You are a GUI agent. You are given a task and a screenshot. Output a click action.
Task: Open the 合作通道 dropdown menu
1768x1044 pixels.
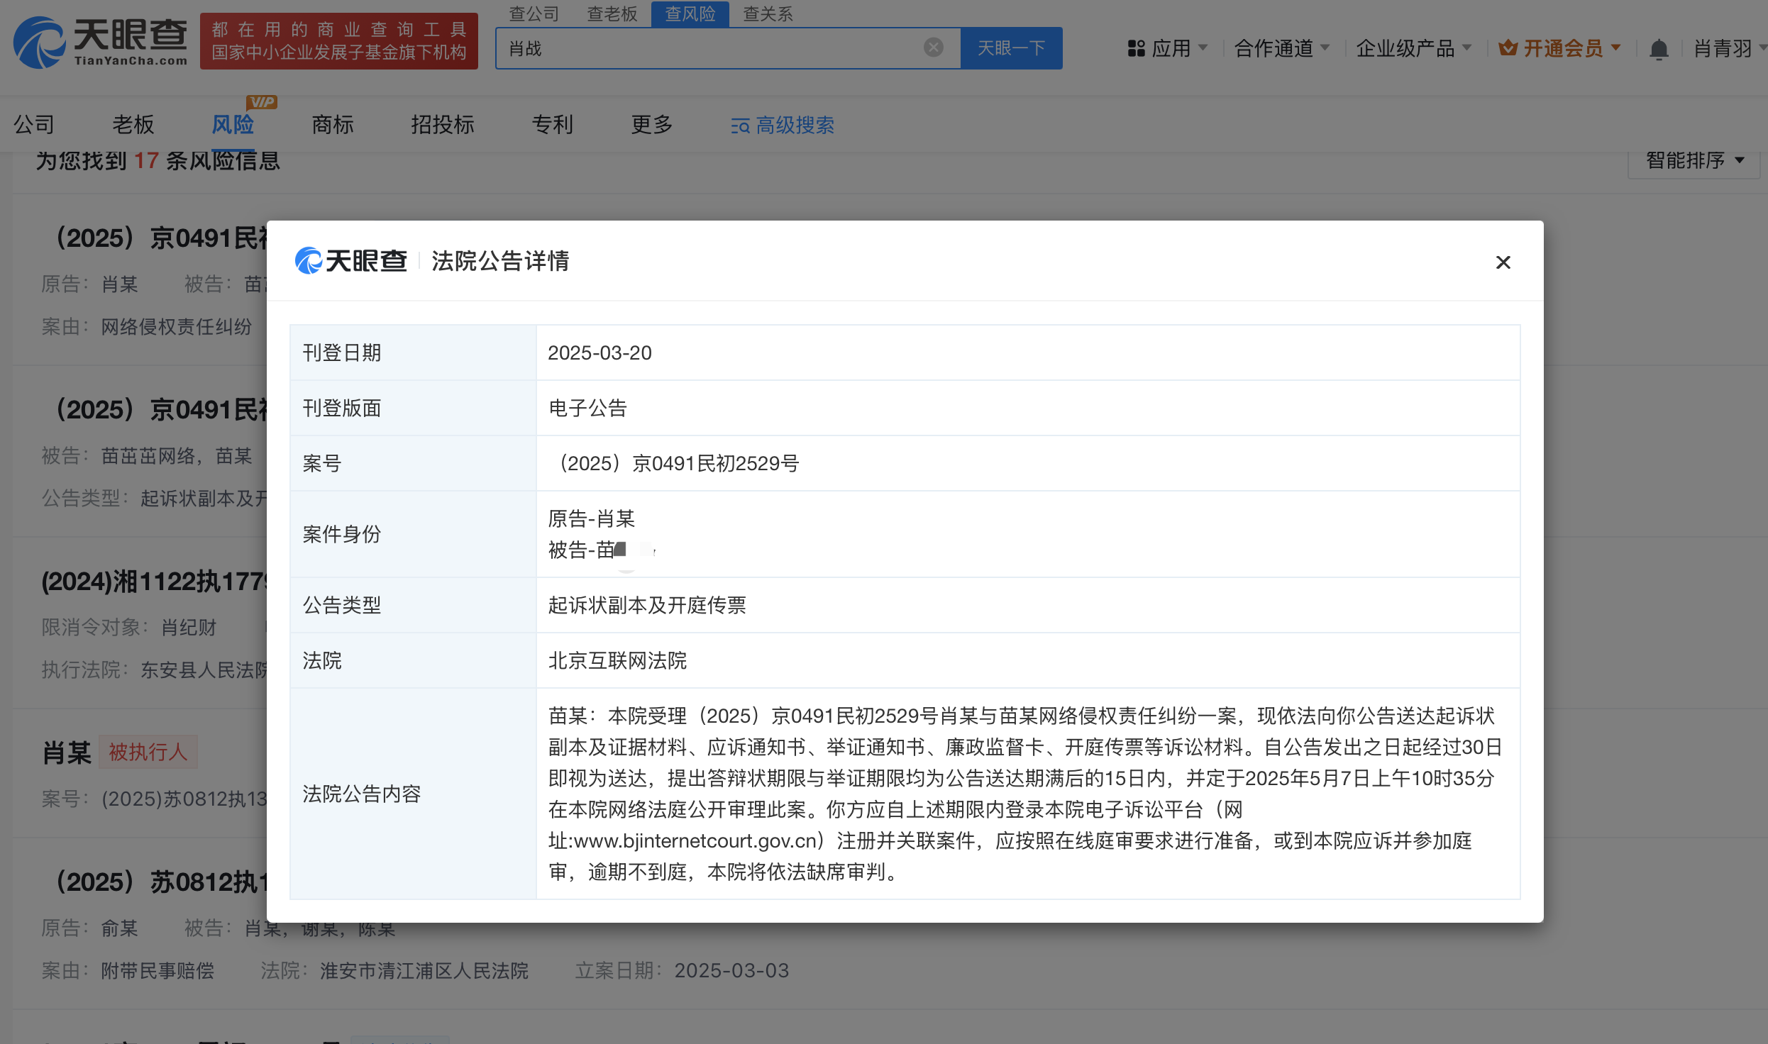pos(1281,48)
